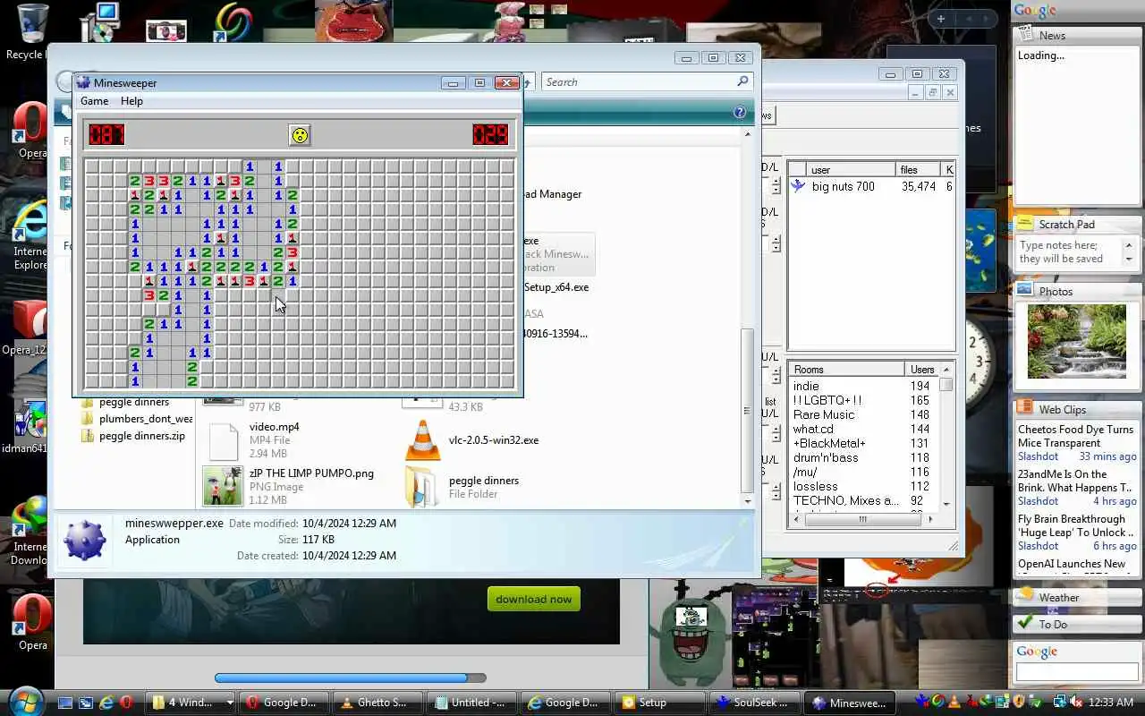This screenshot has height=716, width=1145.
Task: Open OpenAI Launches New web clip
Action: (1072, 564)
